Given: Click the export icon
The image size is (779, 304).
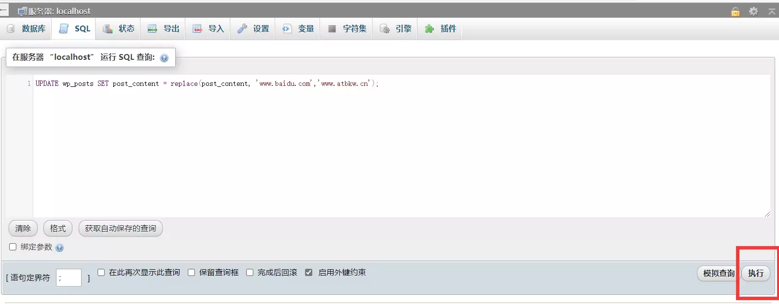Looking at the screenshot, I should (153, 29).
